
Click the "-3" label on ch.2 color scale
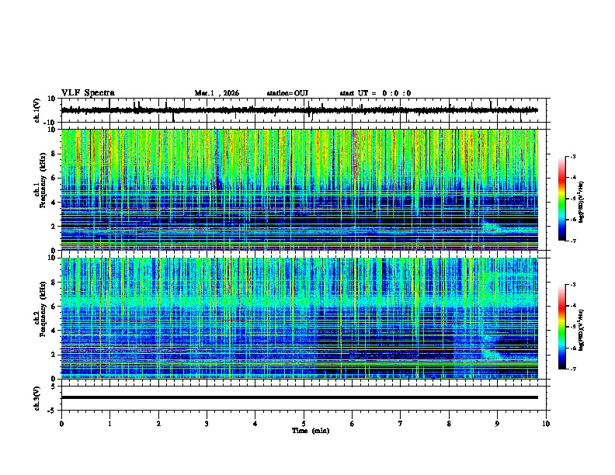click(573, 285)
